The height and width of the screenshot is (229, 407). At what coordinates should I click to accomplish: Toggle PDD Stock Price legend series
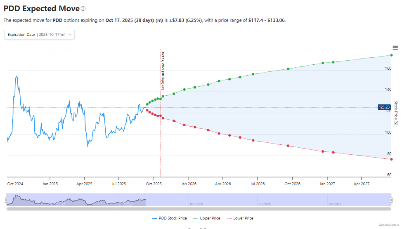coord(170,218)
